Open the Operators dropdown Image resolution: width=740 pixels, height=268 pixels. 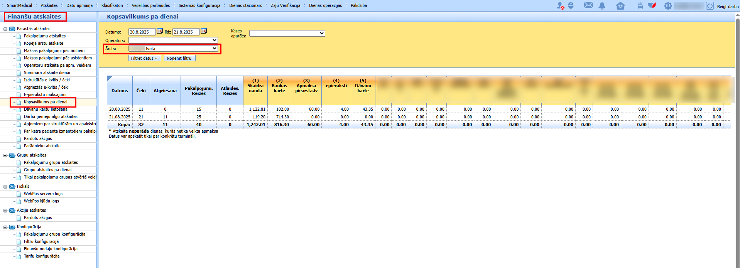[173, 40]
